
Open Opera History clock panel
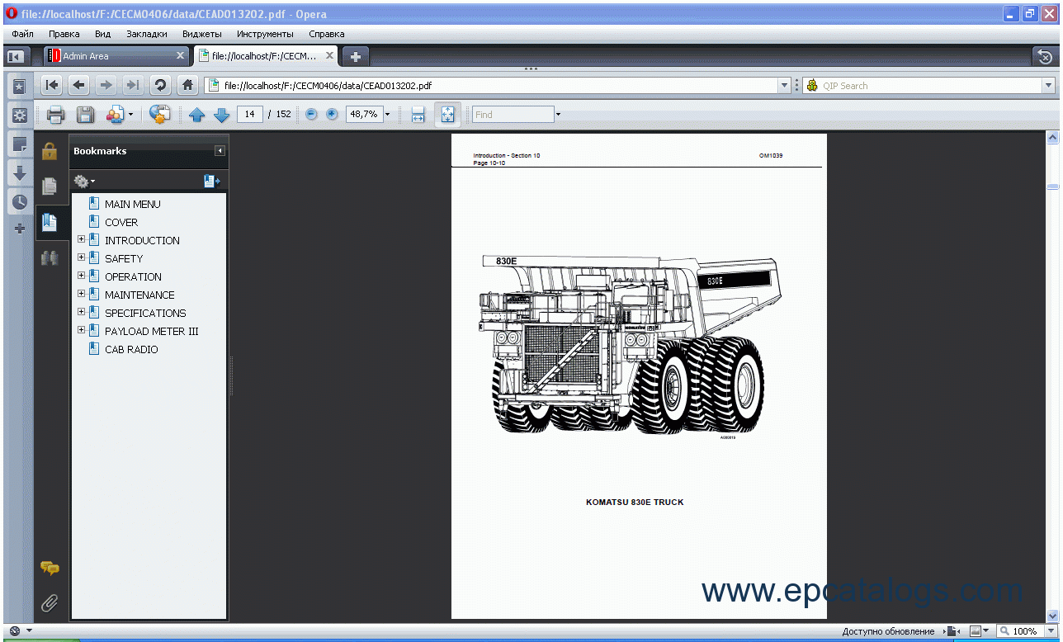(x=19, y=202)
